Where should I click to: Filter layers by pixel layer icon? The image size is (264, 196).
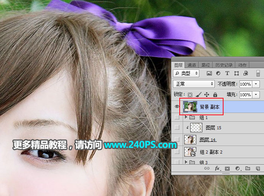click(209, 73)
